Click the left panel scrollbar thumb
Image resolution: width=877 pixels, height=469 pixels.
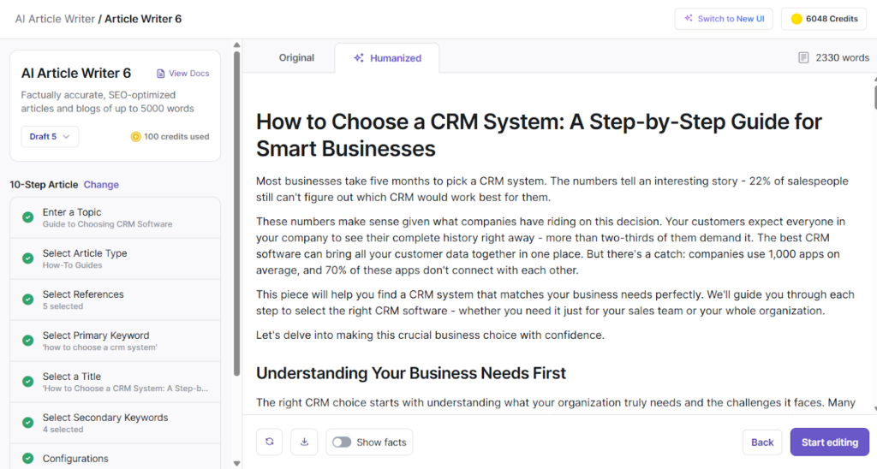click(x=236, y=212)
